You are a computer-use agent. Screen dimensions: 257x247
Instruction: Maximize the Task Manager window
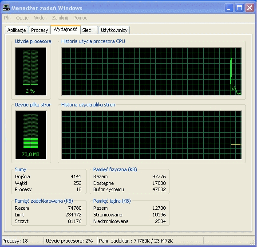coord(239,8)
